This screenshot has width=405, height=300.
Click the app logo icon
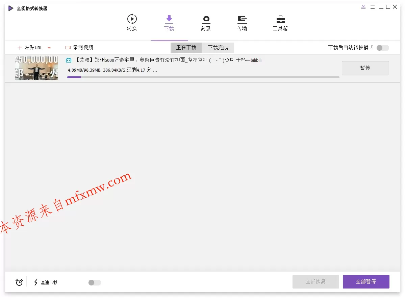[10, 8]
